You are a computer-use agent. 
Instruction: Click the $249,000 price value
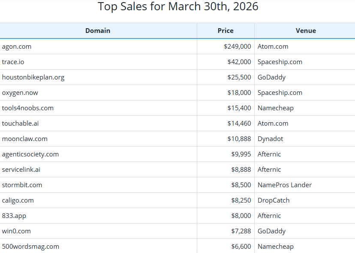point(238,47)
